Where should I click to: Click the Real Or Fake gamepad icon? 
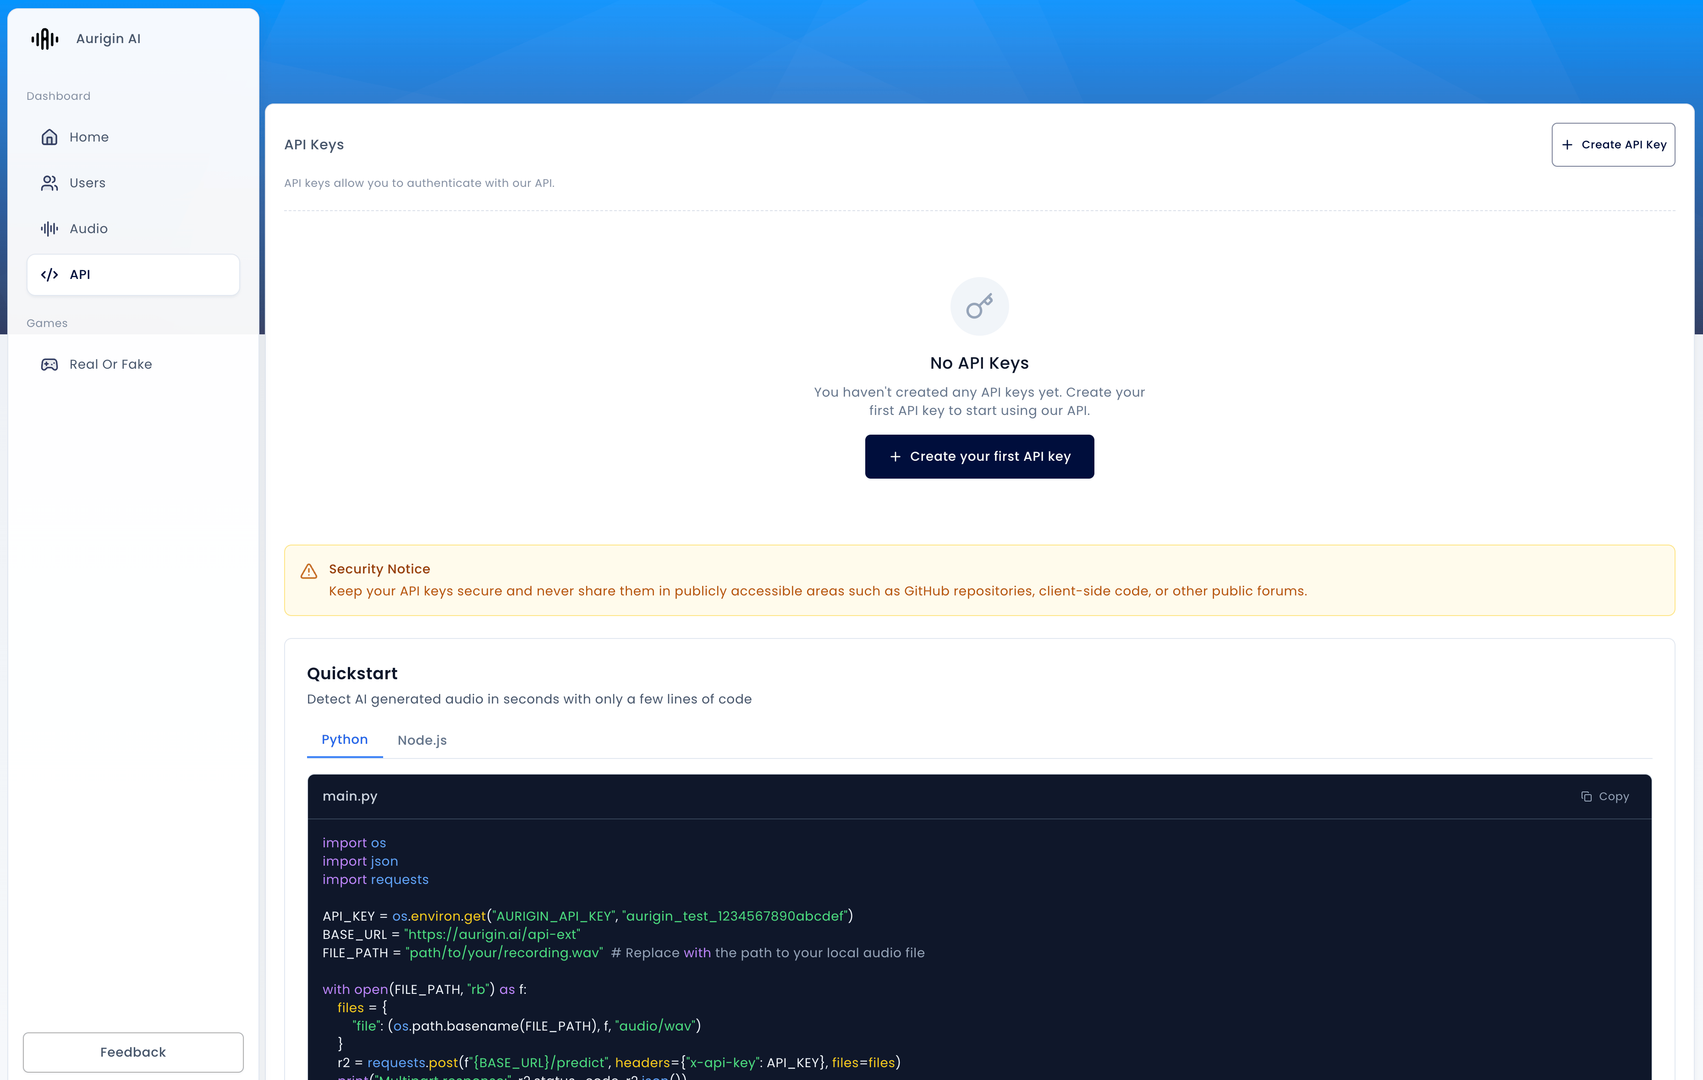tap(49, 364)
